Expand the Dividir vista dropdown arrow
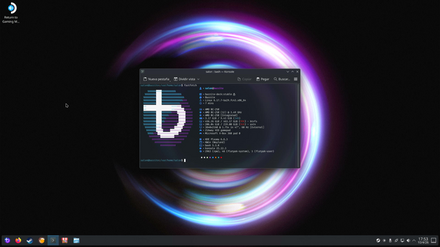Image resolution: width=440 pixels, height=247 pixels. pyautogui.click(x=198, y=80)
